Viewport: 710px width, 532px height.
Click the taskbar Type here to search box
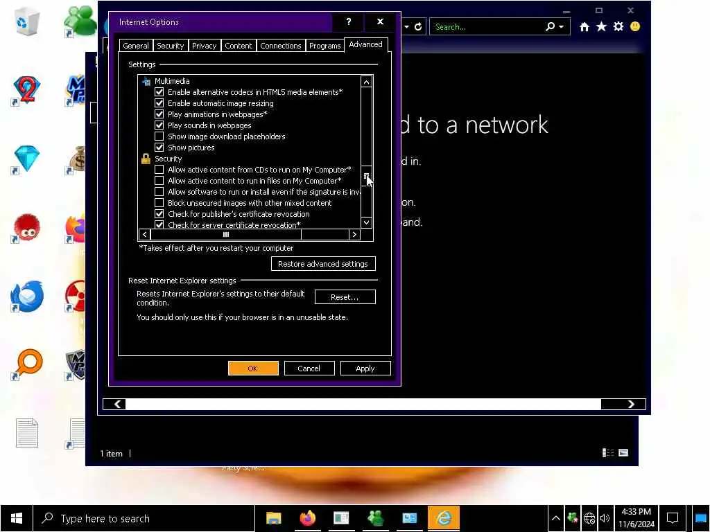(144, 518)
